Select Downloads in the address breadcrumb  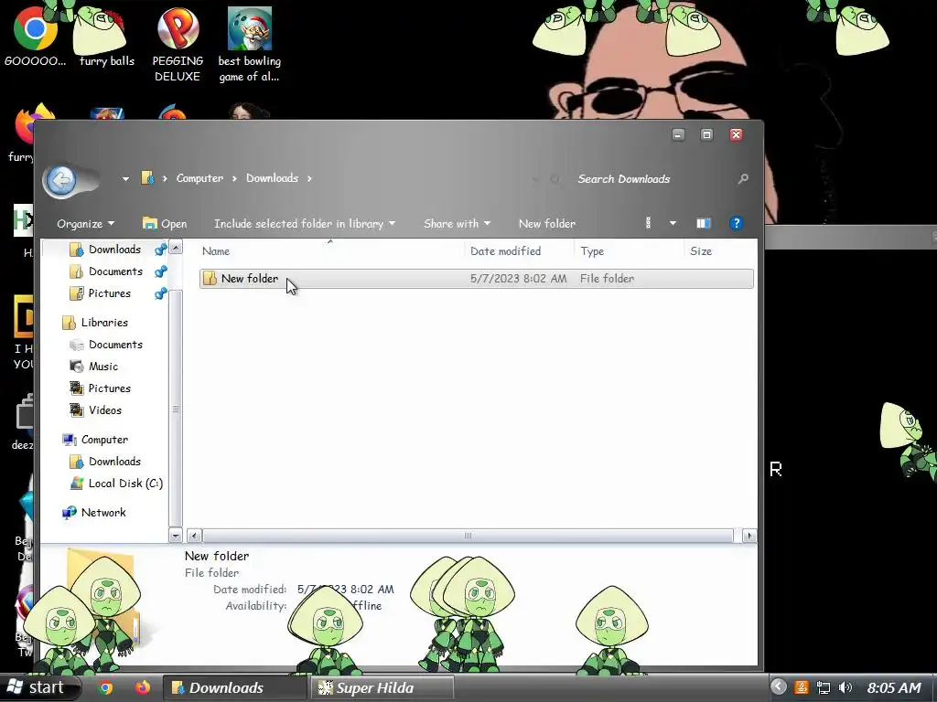(272, 178)
